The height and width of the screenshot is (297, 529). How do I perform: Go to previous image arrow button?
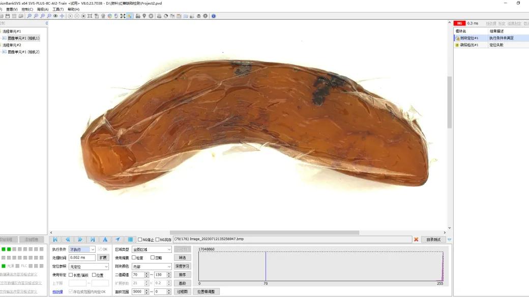click(68, 240)
